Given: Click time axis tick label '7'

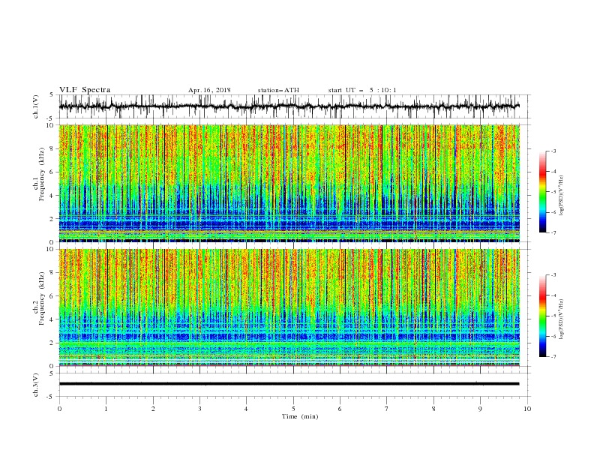Looking at the screenshot, I should point(387,409).
